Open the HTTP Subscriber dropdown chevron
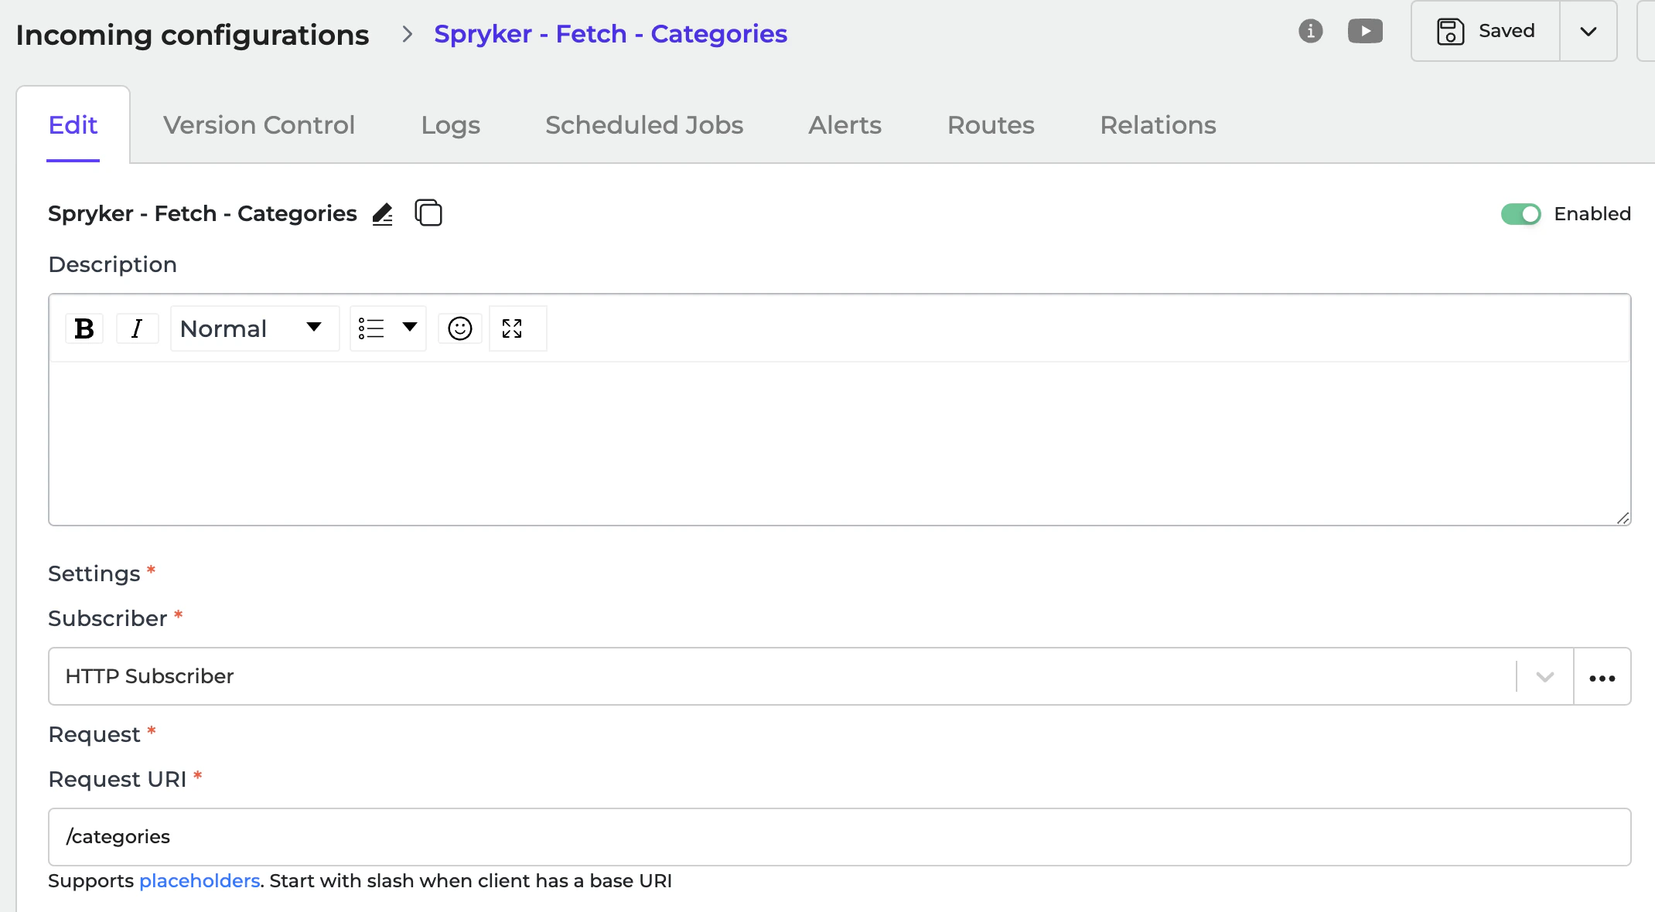 [x=1544, y=677]
